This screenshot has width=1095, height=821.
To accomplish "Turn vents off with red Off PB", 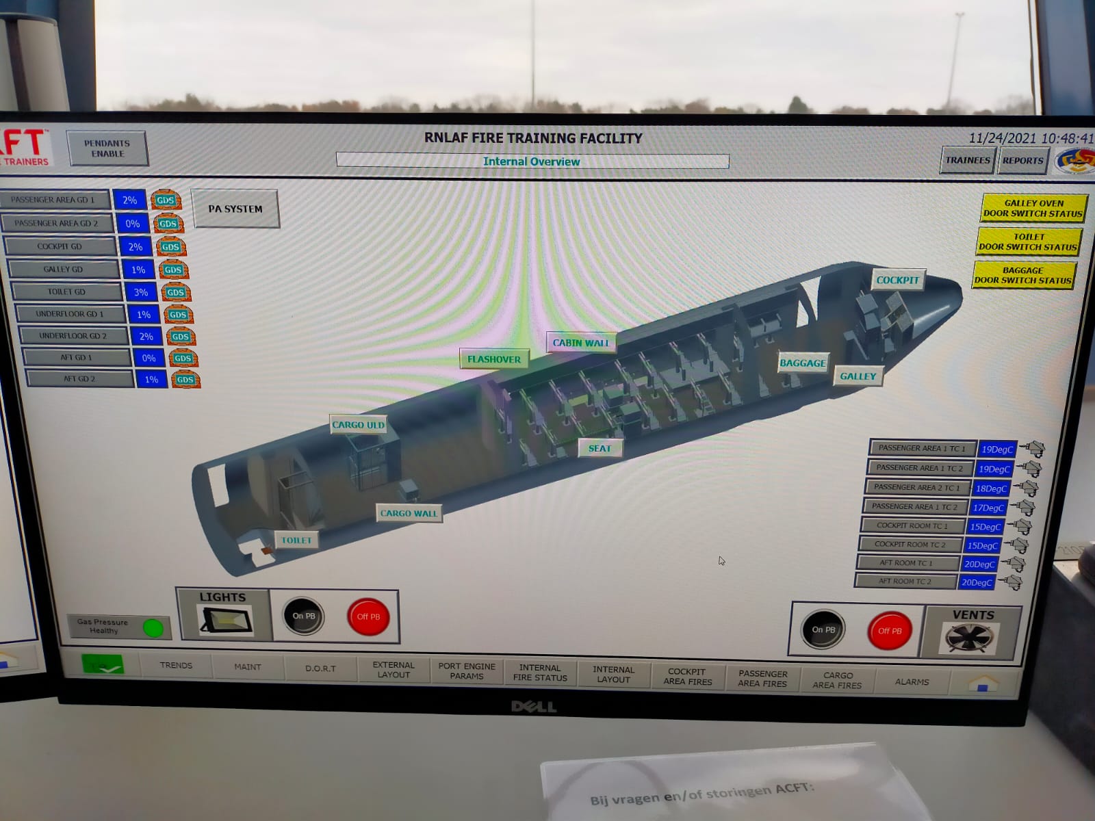I will tap(890, 631).
